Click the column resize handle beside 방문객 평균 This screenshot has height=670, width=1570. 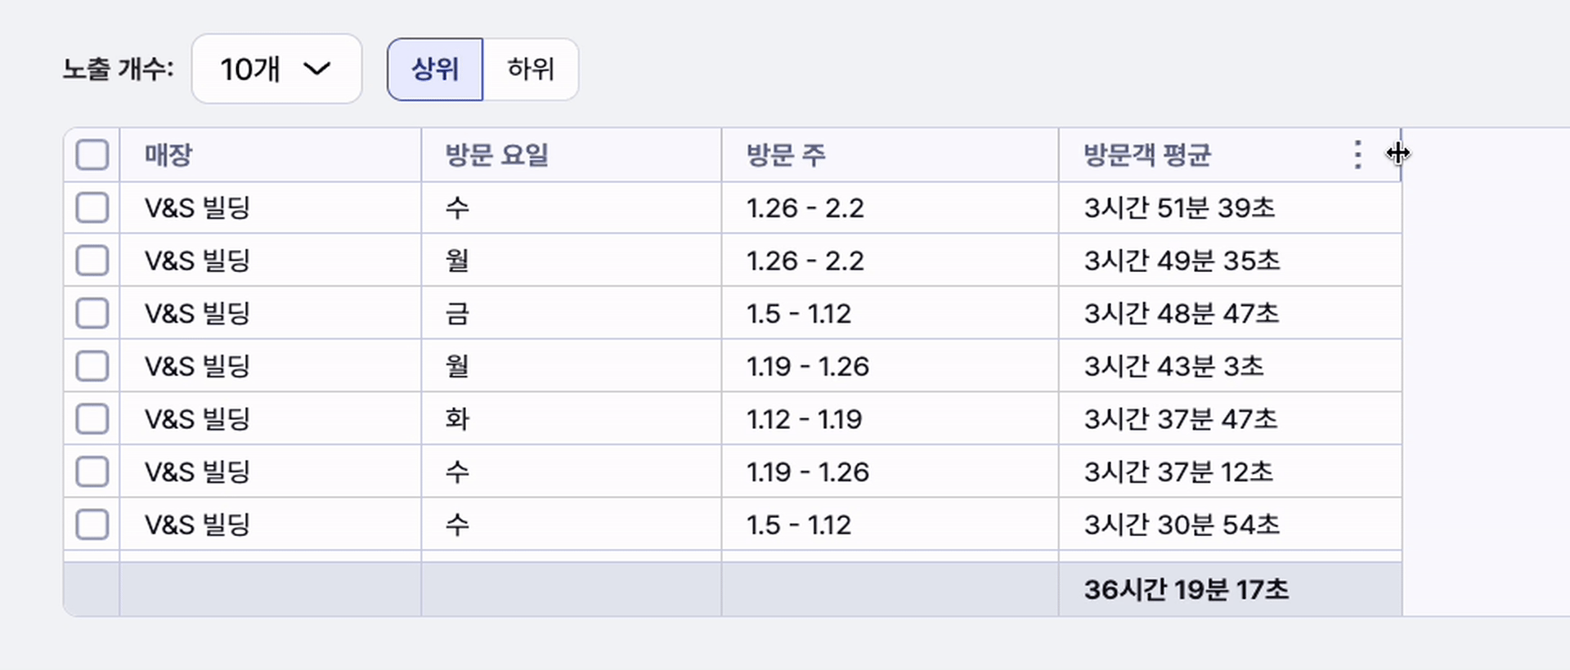1401,154
